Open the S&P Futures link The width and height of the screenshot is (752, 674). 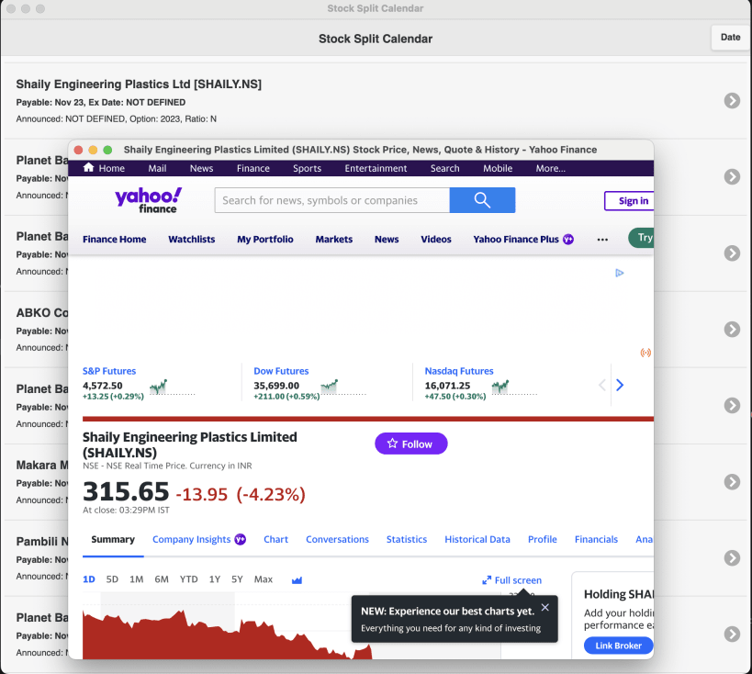pos(109,371)
